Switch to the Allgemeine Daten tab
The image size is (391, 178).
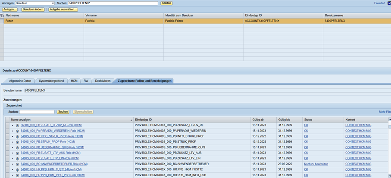pos(20,81)
